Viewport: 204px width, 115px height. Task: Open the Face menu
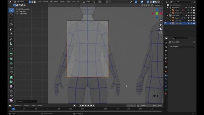pos(74,2)
